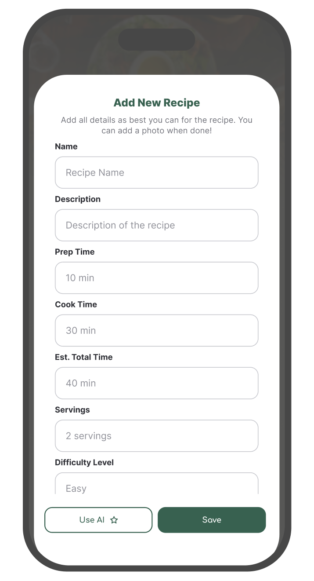Click the star icon on Use AI

(114, 520)
